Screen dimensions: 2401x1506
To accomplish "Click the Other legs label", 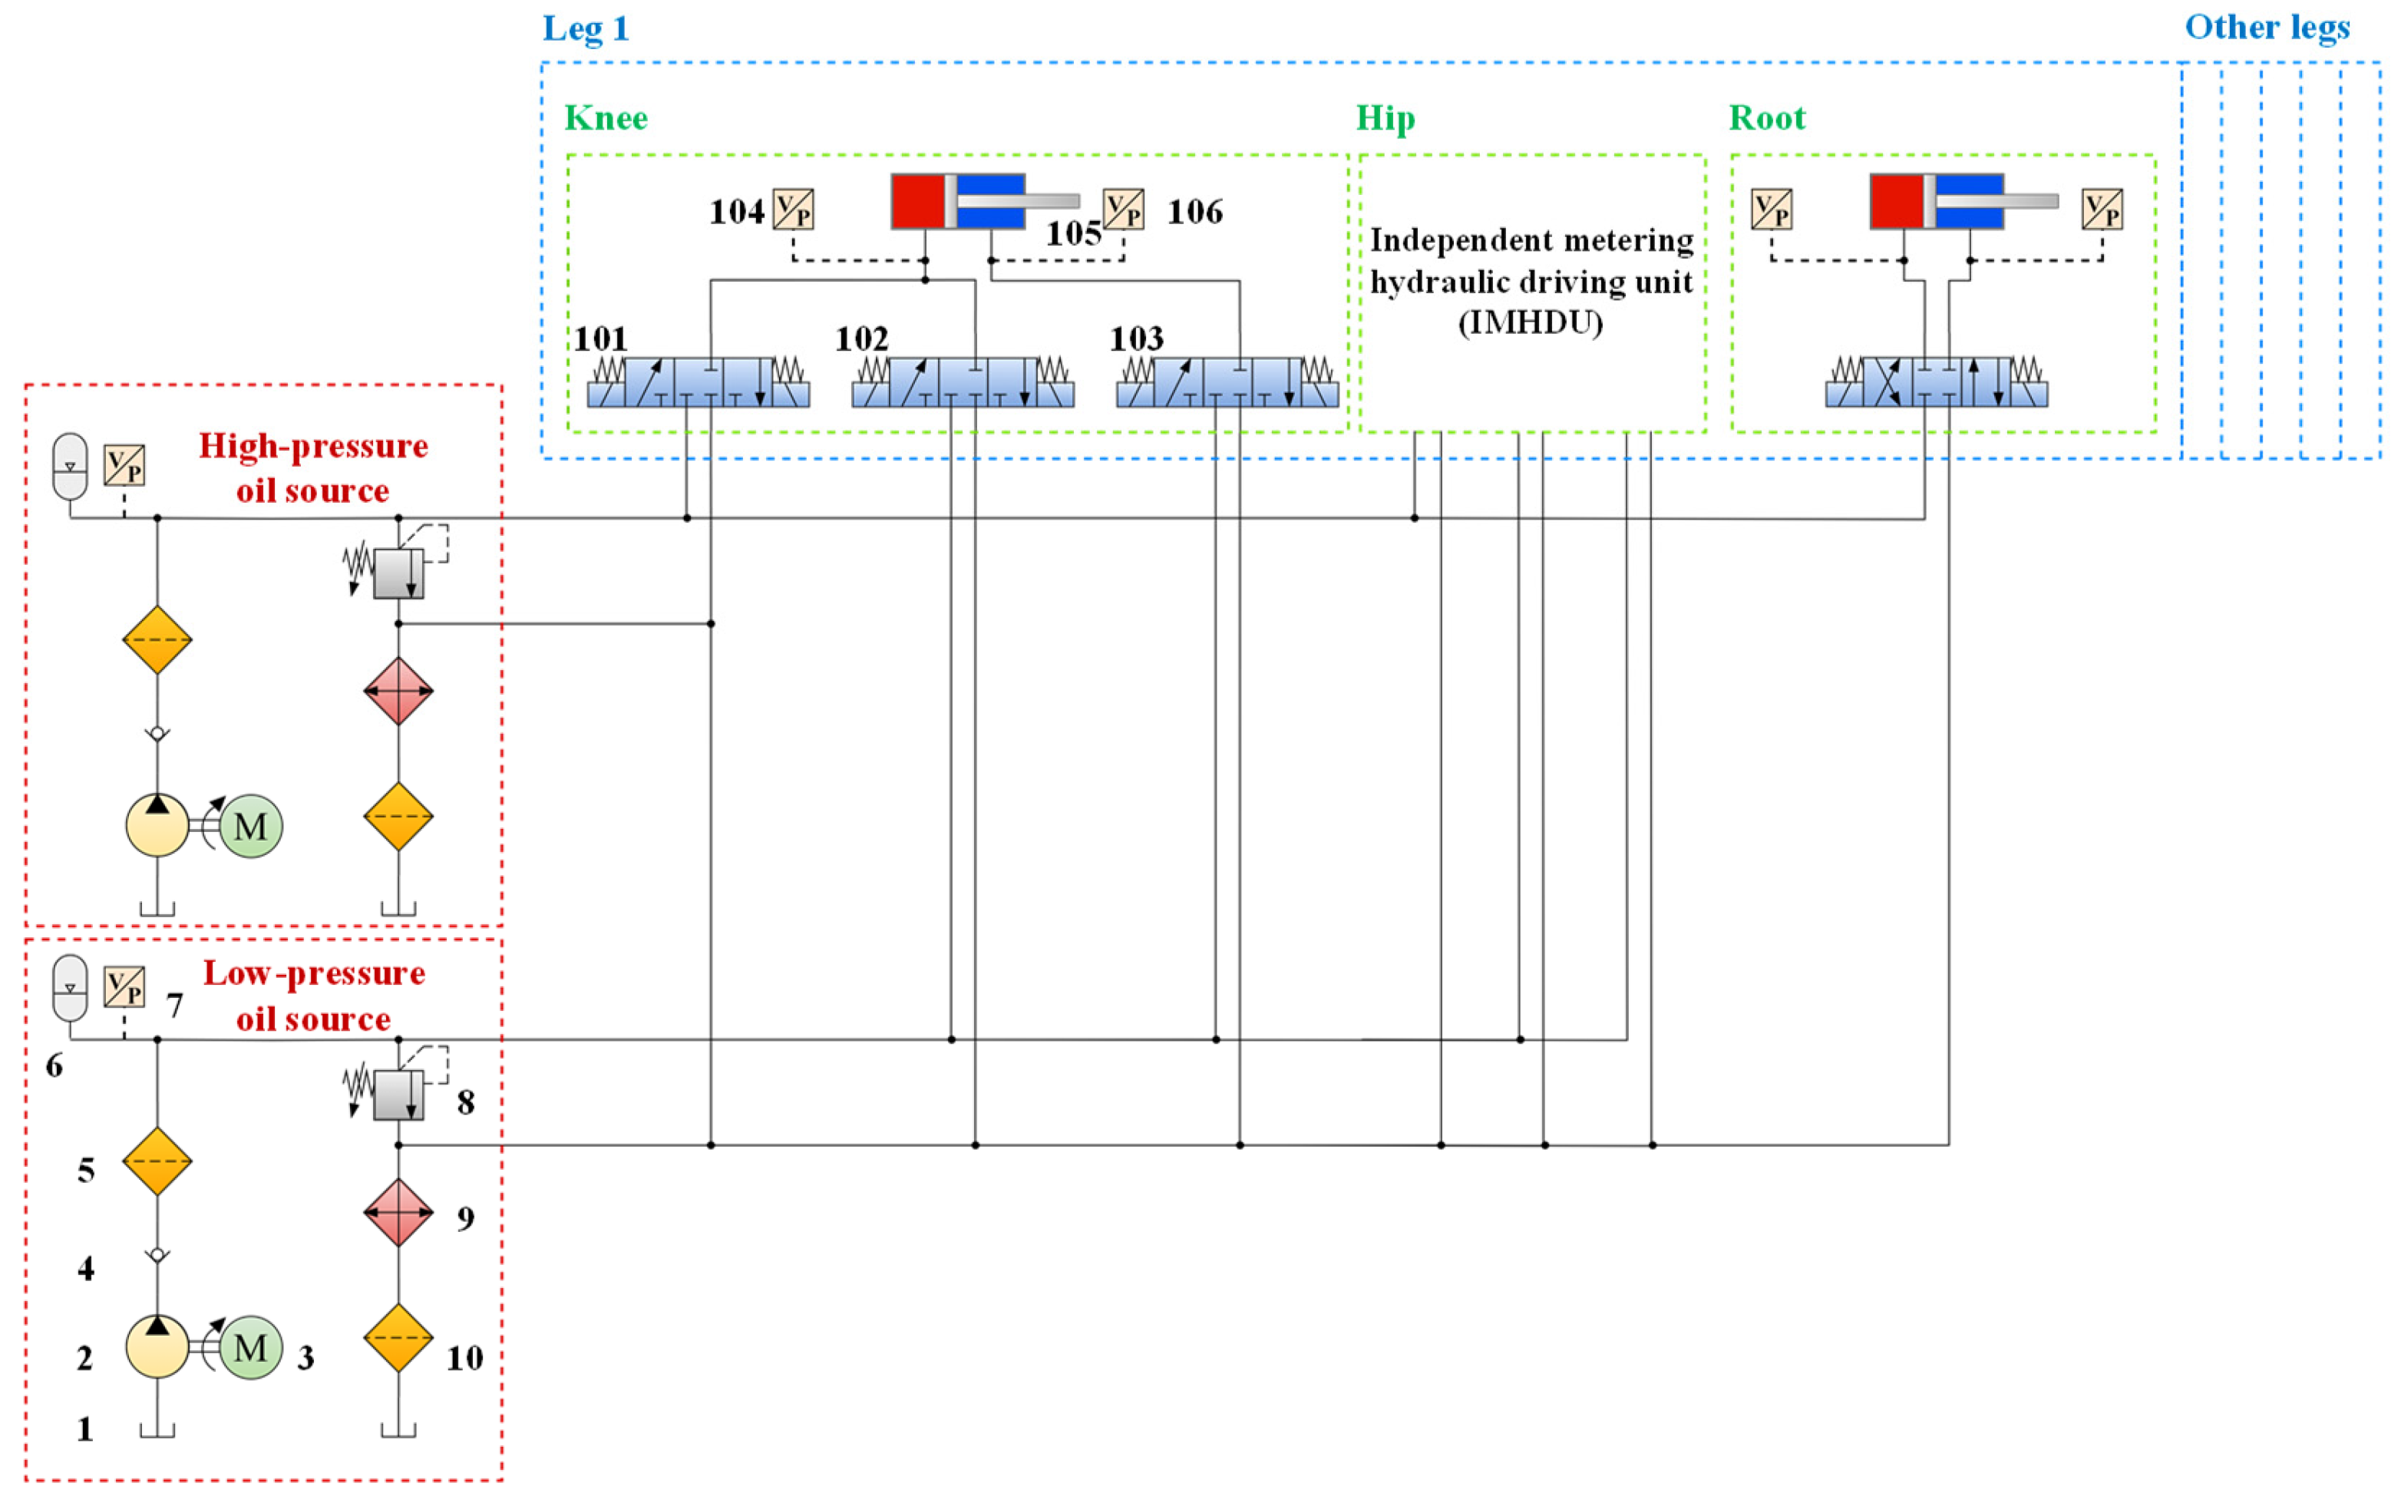I will [x=2267, y=28].
